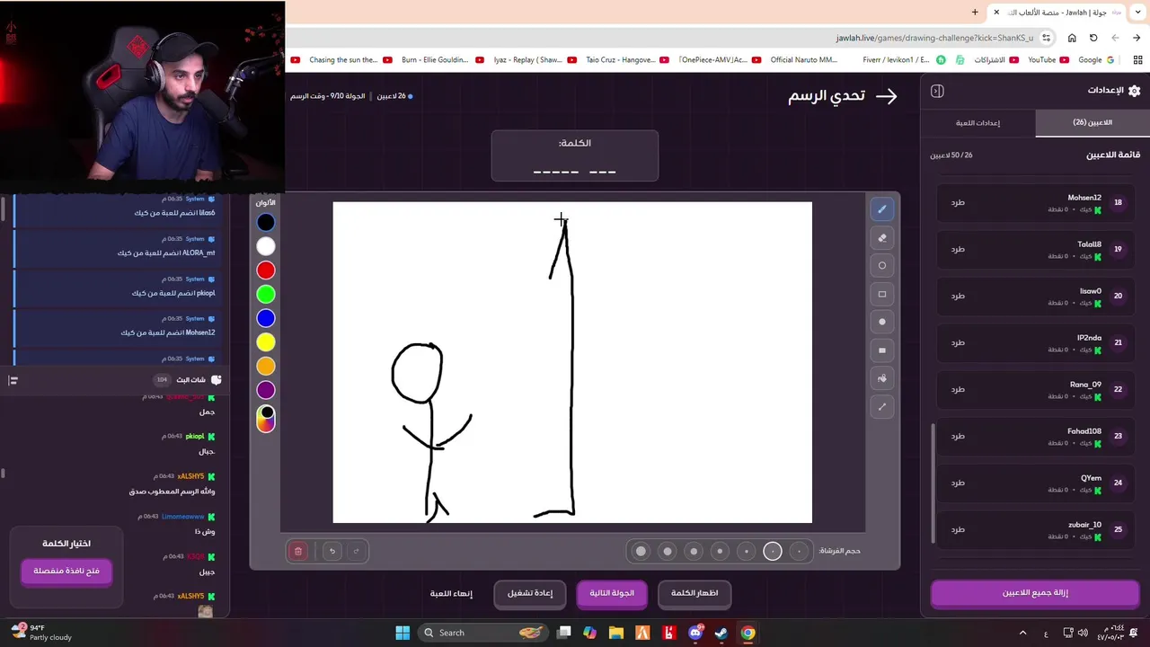Pick the white color swatch
This screenshot has width=1150, height=647.
click(266, 246)
